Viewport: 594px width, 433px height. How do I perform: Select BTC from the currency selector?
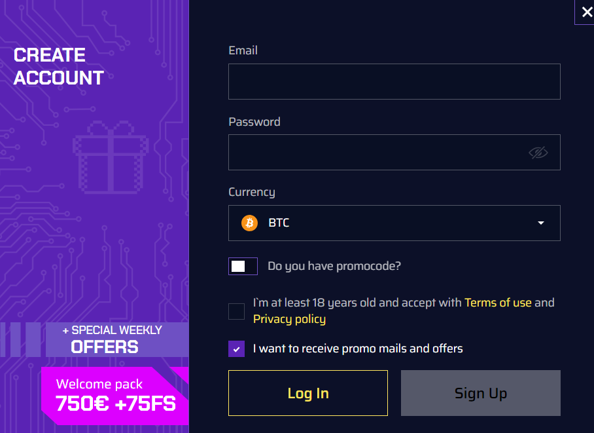tap(394, 223)
